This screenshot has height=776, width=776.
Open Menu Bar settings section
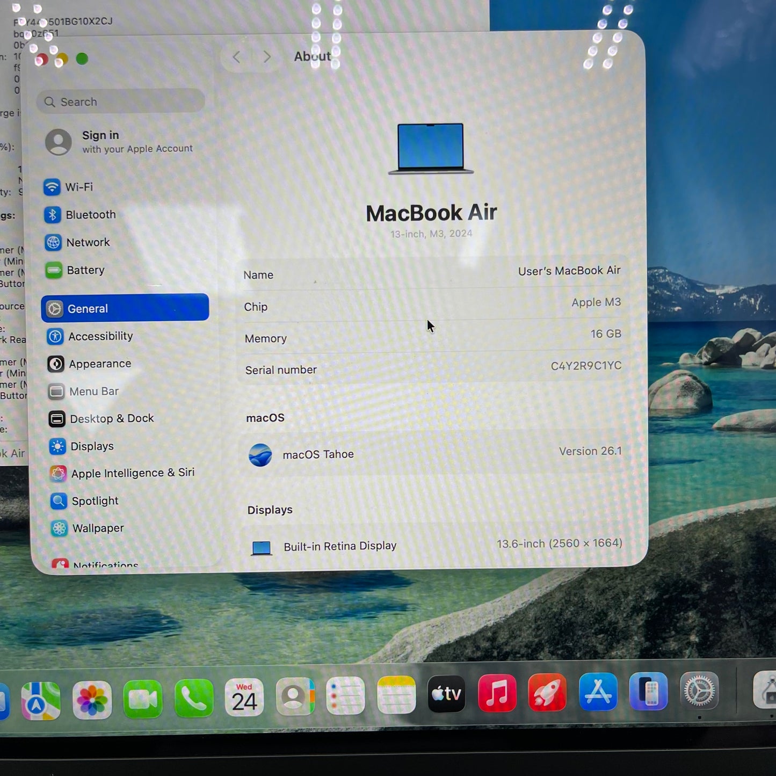(94, 391)
